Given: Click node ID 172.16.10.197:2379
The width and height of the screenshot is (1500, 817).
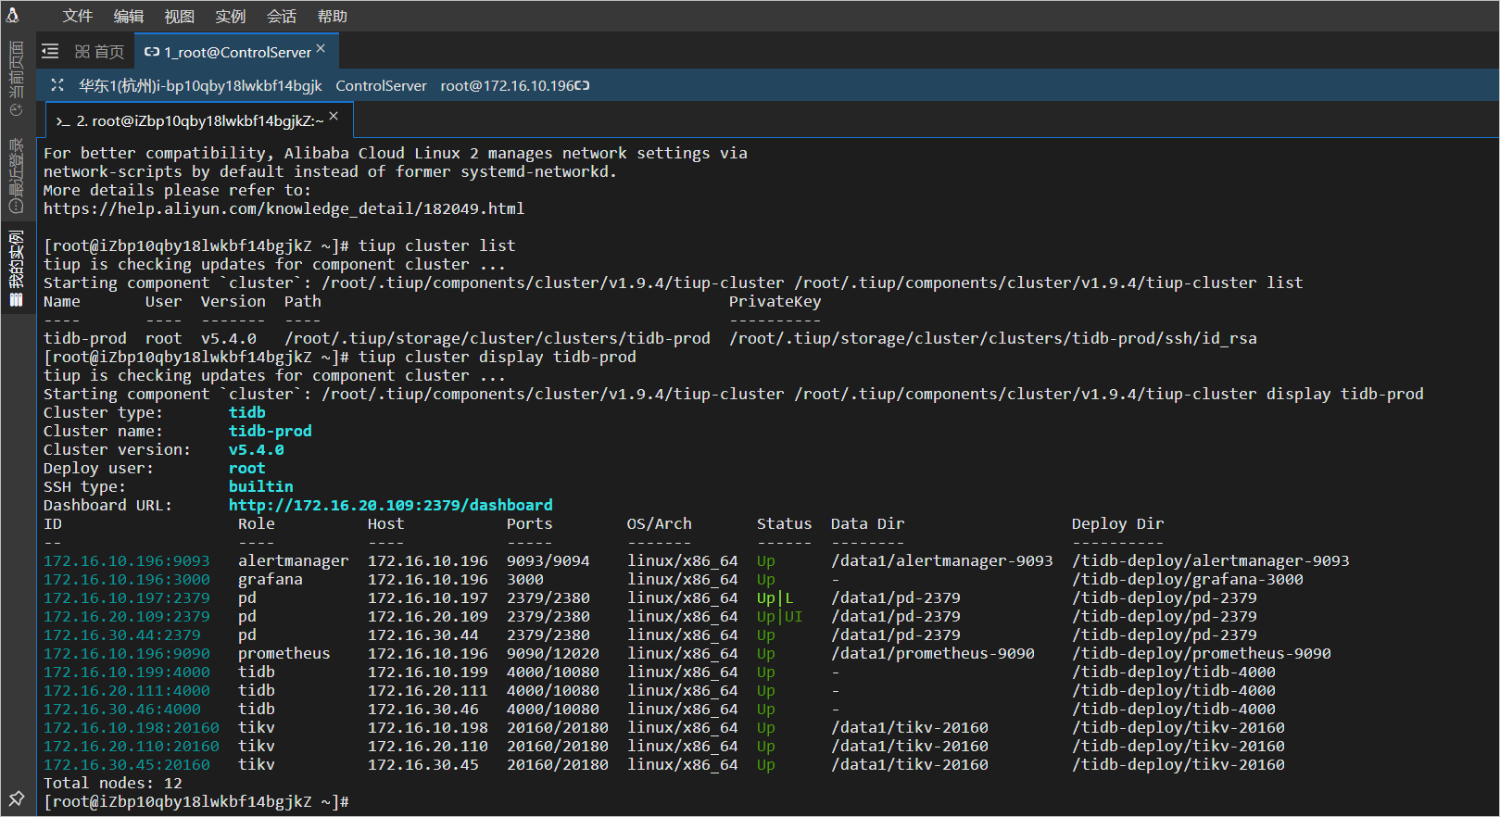Looking at the screenshot, I should pyautogui.click(x=126, y=597).
